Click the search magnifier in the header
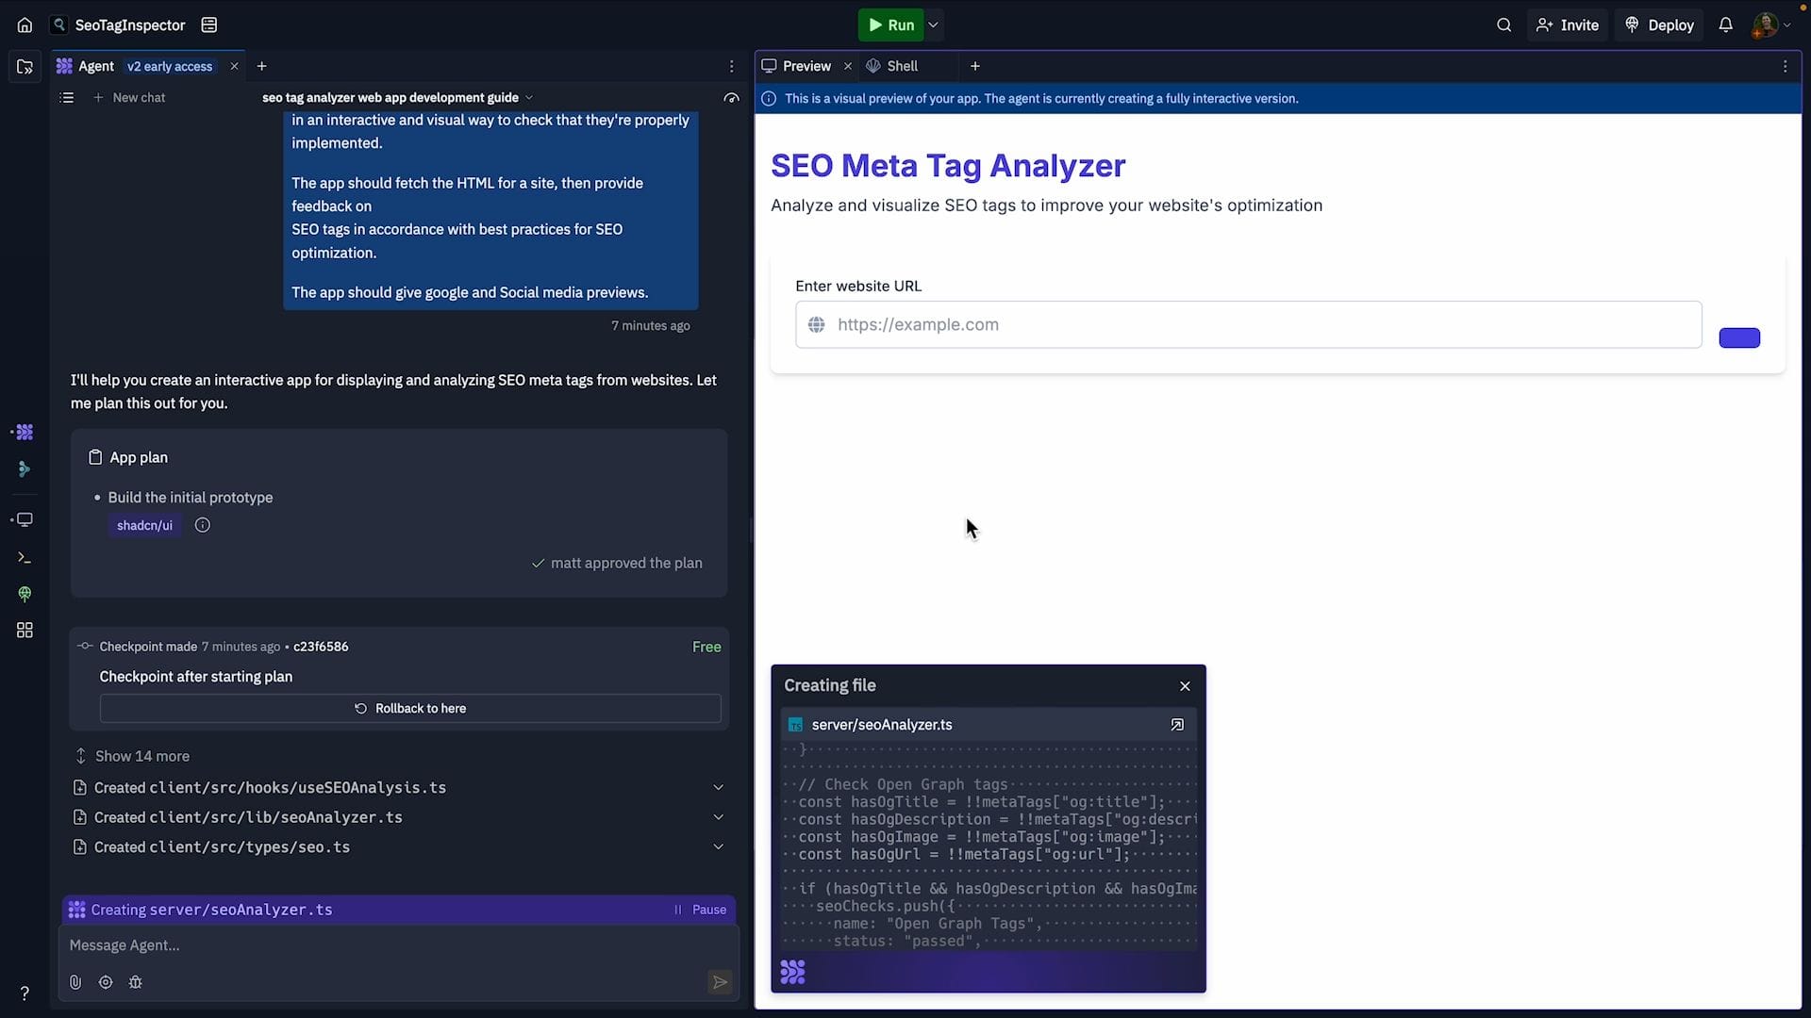This screenshot has width=1811, height=1018. click(x=1504, y=25)
